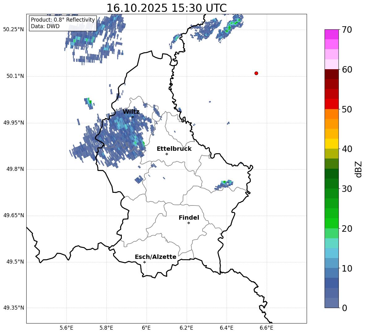
Task: Pick the magenta top colorbar segment
Action: tap(331, 35)
